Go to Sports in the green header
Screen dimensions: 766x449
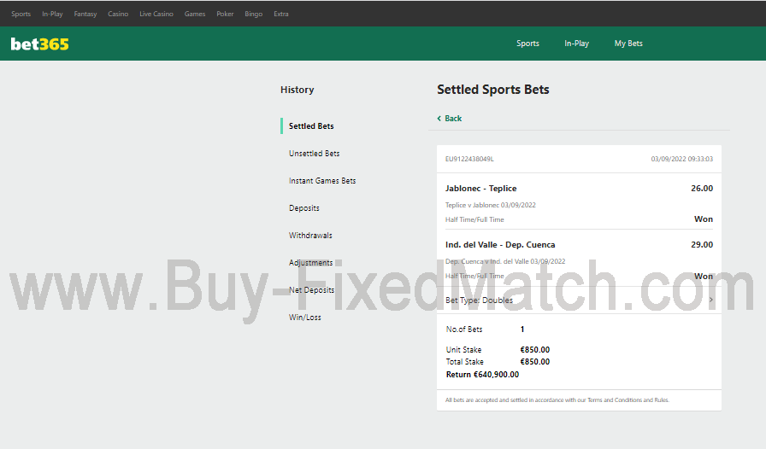[528, 44]
